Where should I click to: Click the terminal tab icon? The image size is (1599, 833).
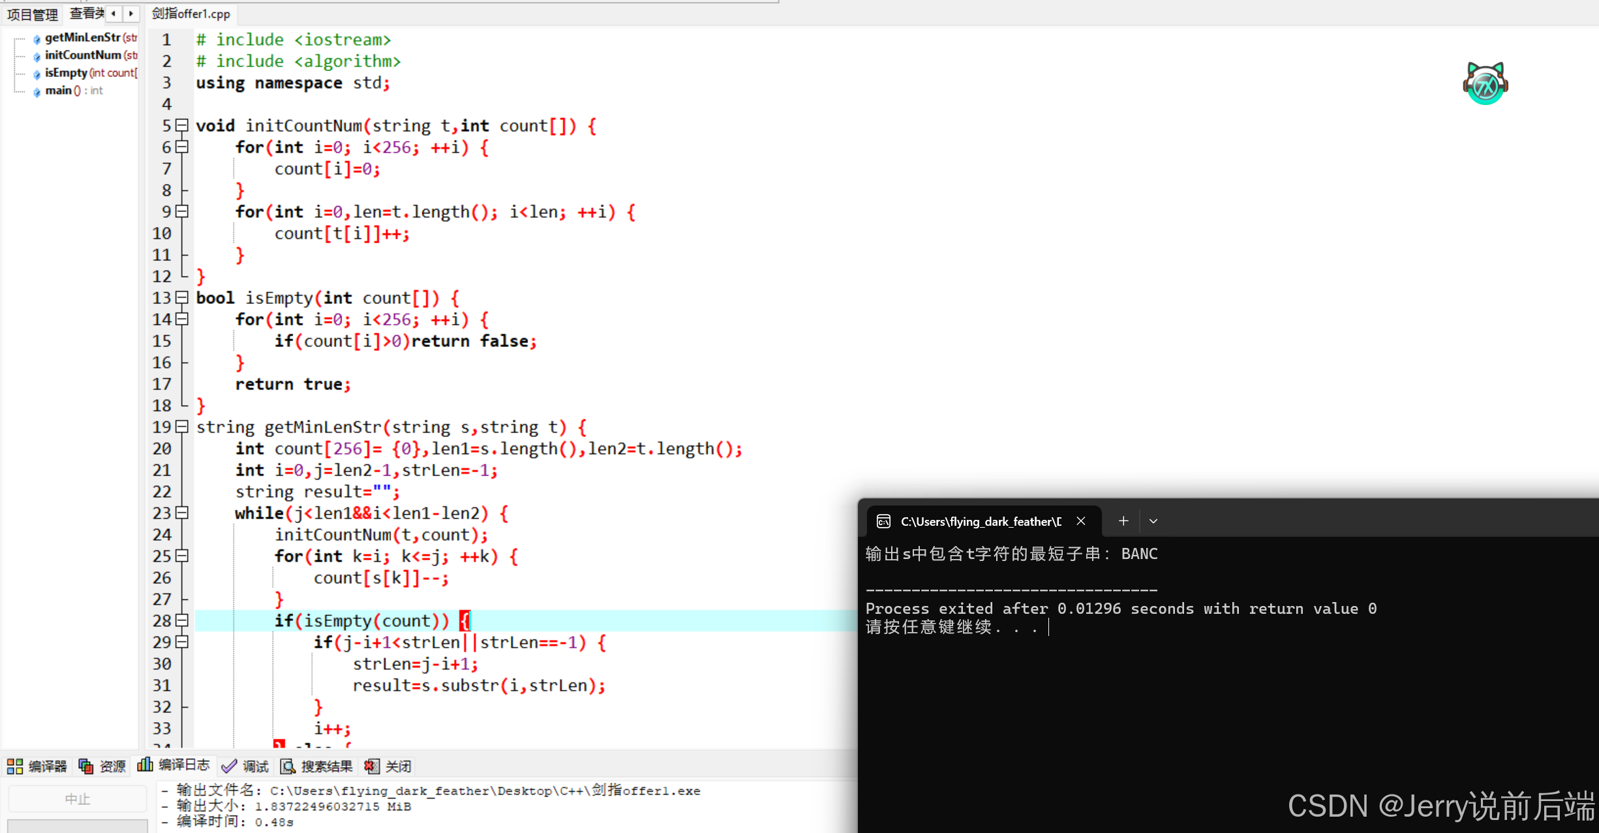[883, 521]
